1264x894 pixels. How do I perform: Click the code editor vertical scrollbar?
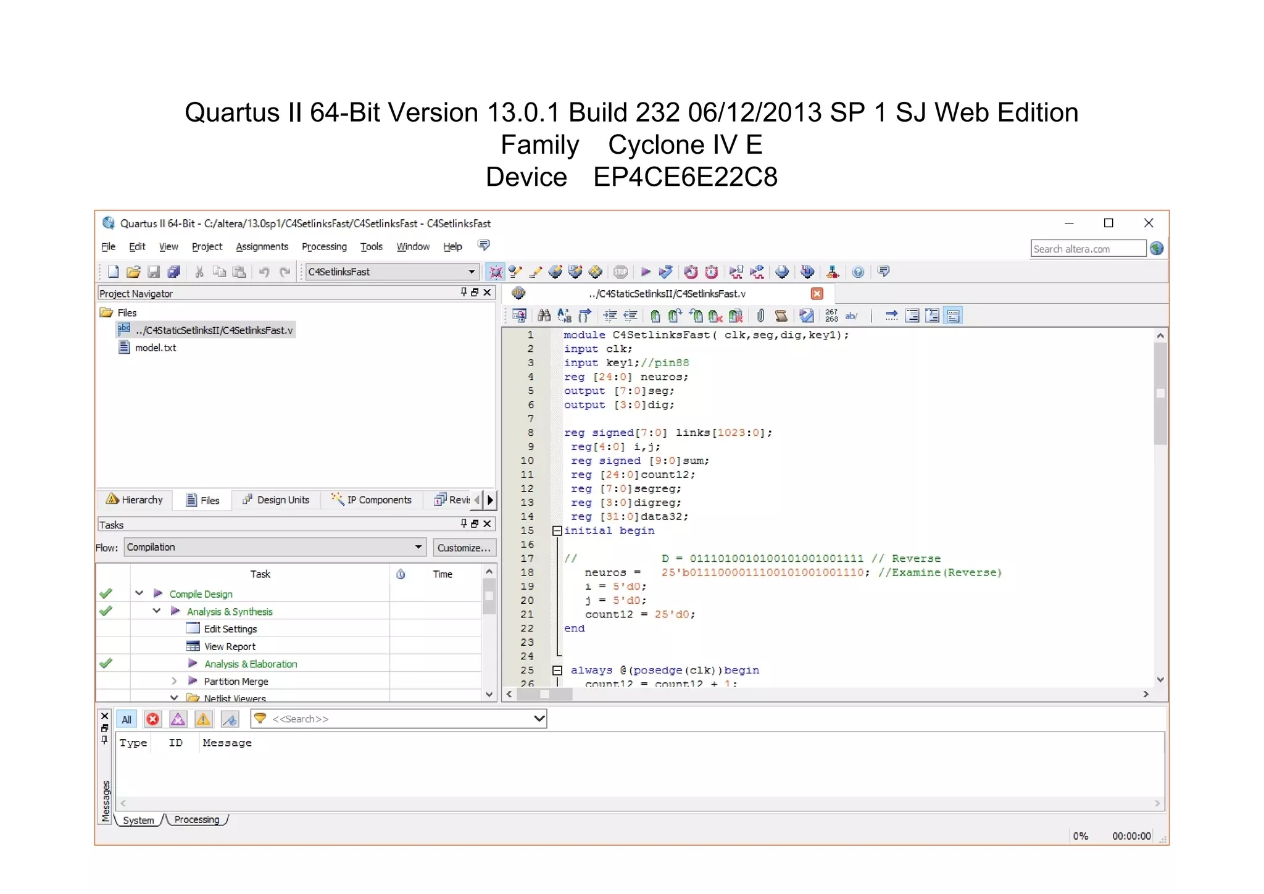click(1160, 506)
